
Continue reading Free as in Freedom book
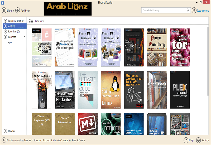55,140
